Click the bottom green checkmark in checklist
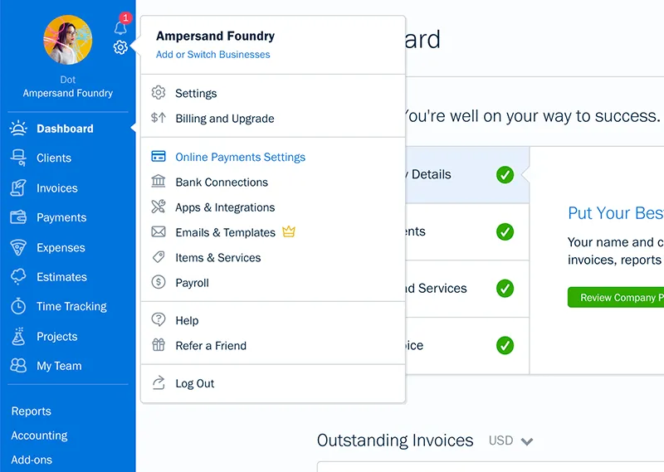The height and width of the screenshot is (472, 664). coord(505,345)
